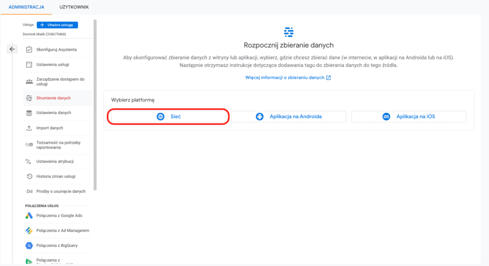Select the Administracja tab
Image resolution: width=489 pixels, height=266 pixels.
click(26, 7)
